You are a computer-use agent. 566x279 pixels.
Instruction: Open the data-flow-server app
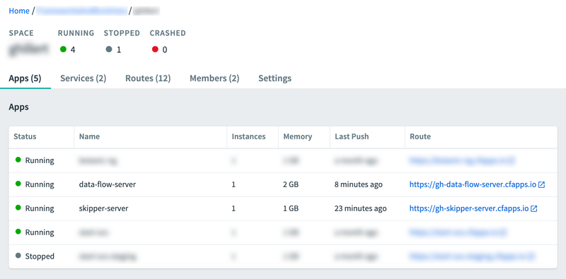[x=108, y=184]
